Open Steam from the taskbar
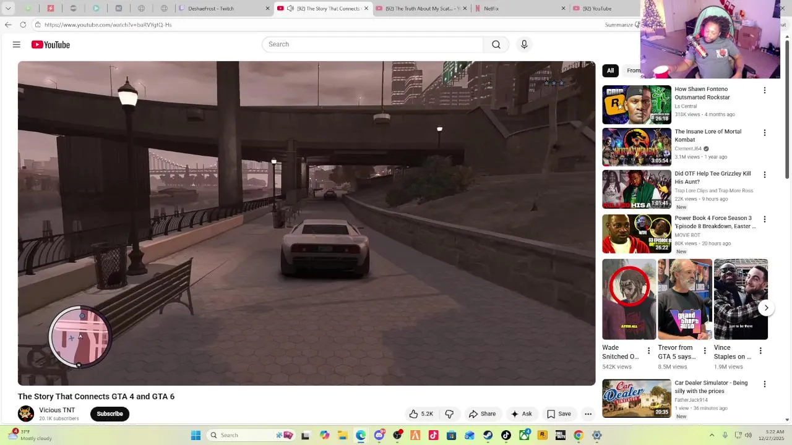792x445 pixels. click(x=488, y=435)
